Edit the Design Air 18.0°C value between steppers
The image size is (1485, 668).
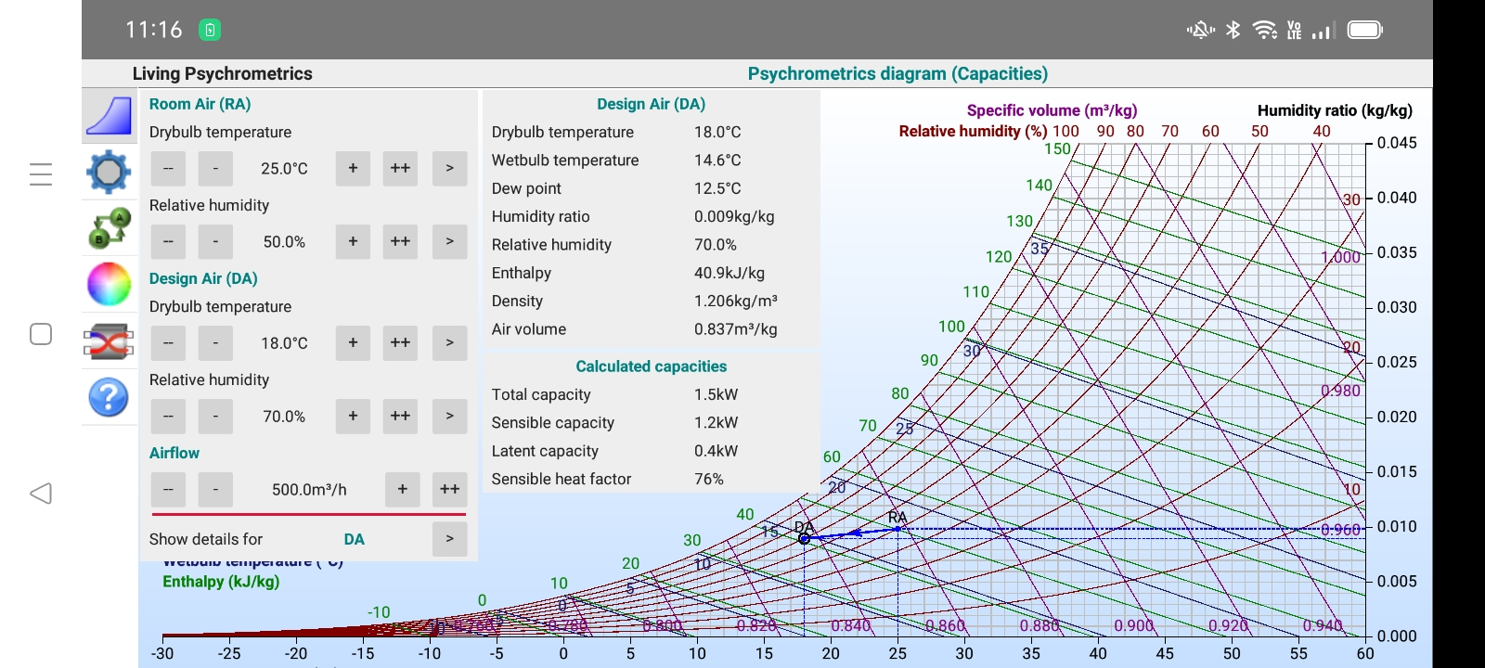pos(284,343)
